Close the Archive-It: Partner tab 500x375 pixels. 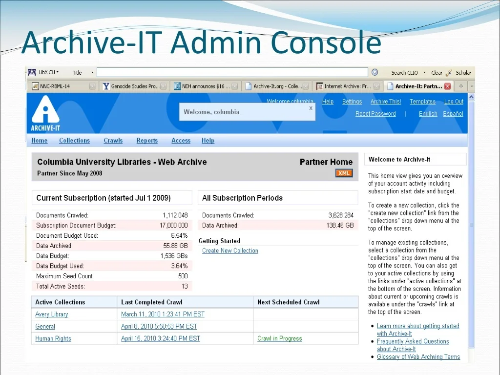coord(448,86)
